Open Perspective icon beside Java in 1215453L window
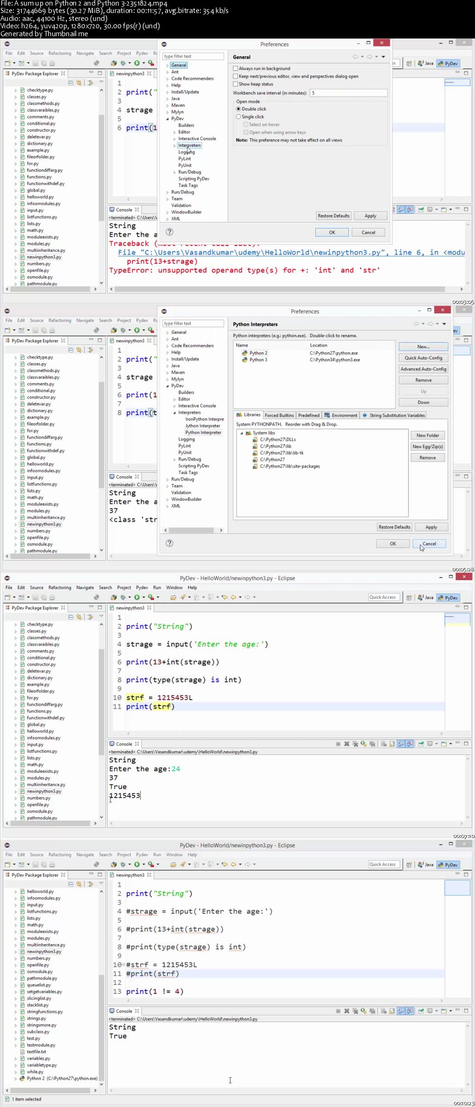This screenshot has width=475, height=1107. click(409, 597)
